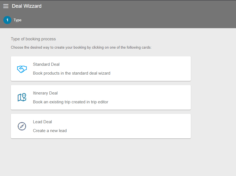Click the Type step label
Screen dimensions: 236x176
tap(17, 20)
